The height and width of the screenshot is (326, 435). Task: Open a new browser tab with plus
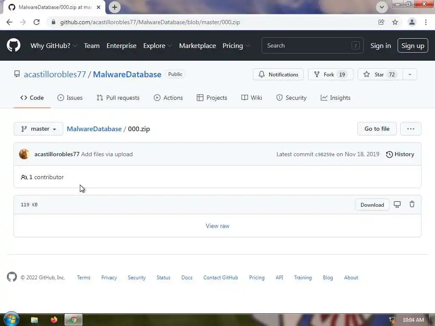(115, 7)
